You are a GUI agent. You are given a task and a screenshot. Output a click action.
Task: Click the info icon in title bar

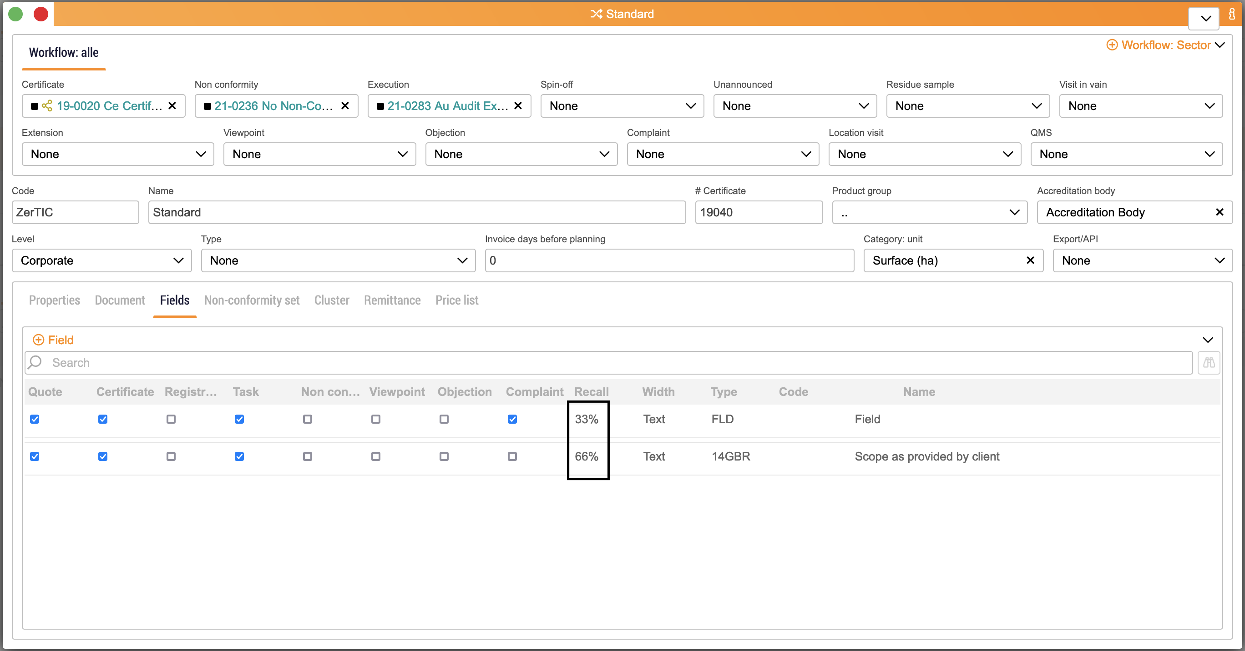pos(1231,14)
